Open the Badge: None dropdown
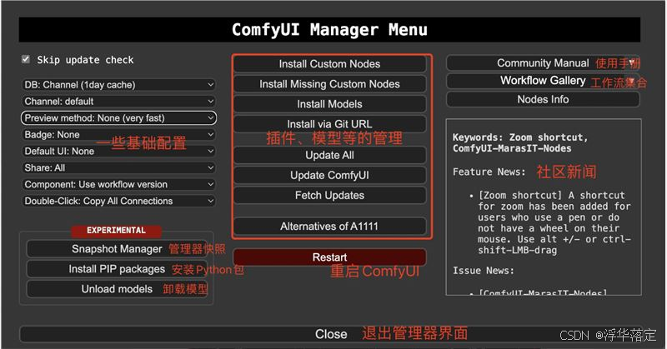The width and height of the screenshot is (667, 349). pyautogui.click(x=118, y=134)
